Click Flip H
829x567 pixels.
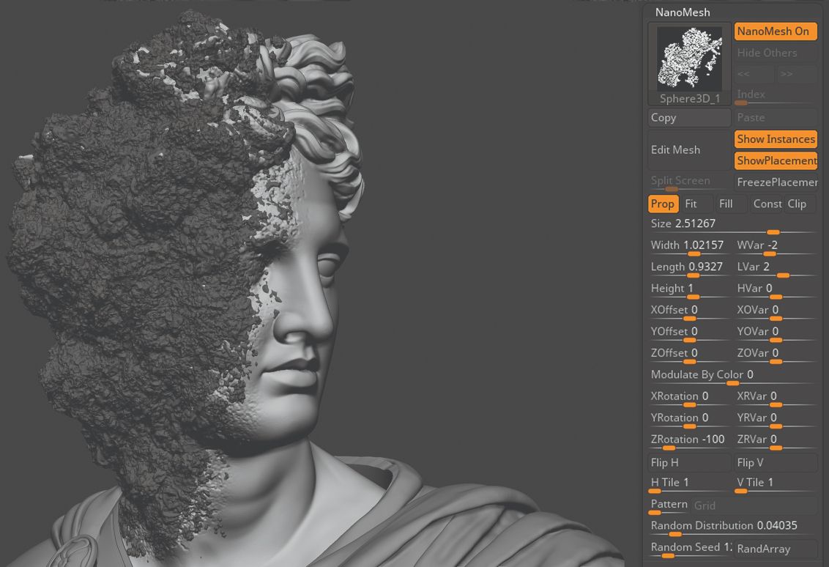(x=688, y=462)
